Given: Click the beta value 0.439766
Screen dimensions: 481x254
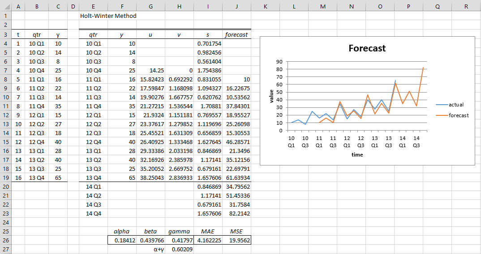Looking at the screenshot, I should pyautogui.click(x=150, y=240).
